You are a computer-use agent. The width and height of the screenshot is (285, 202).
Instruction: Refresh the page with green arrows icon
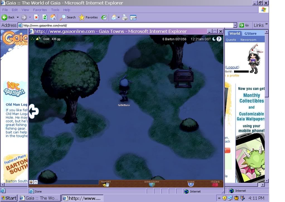[45, 18]
